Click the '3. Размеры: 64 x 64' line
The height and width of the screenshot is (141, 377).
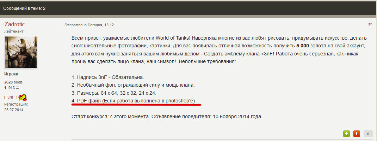click(x=114, y=93)
